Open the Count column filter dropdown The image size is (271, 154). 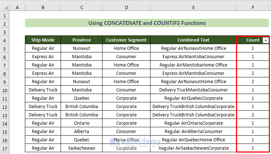click(266, 40)
